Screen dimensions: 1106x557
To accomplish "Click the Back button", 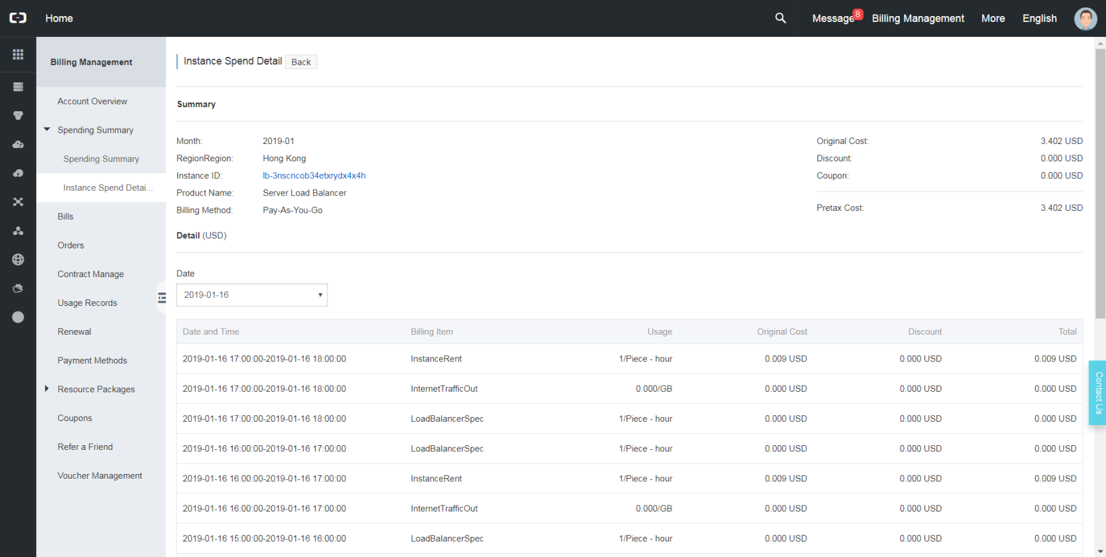I will tap(301, 62).
